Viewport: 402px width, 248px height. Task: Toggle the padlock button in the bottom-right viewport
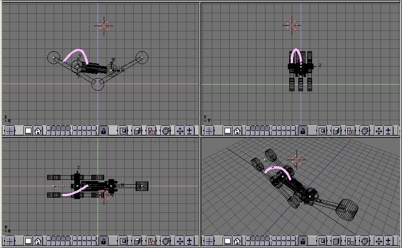pos(303,241)
